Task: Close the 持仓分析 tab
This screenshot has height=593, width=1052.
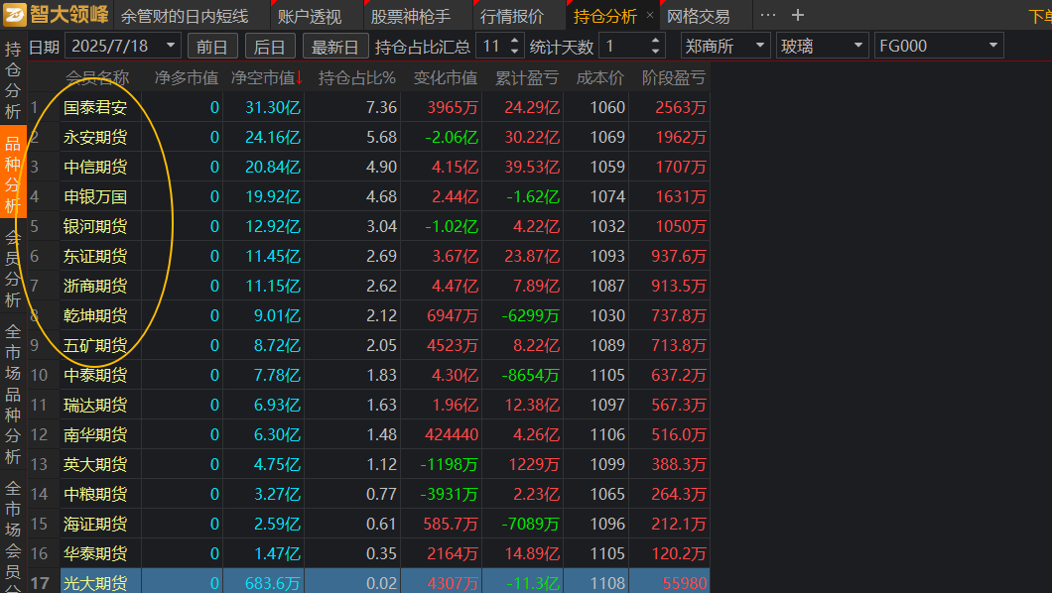Action: click(x=649, y=15)
